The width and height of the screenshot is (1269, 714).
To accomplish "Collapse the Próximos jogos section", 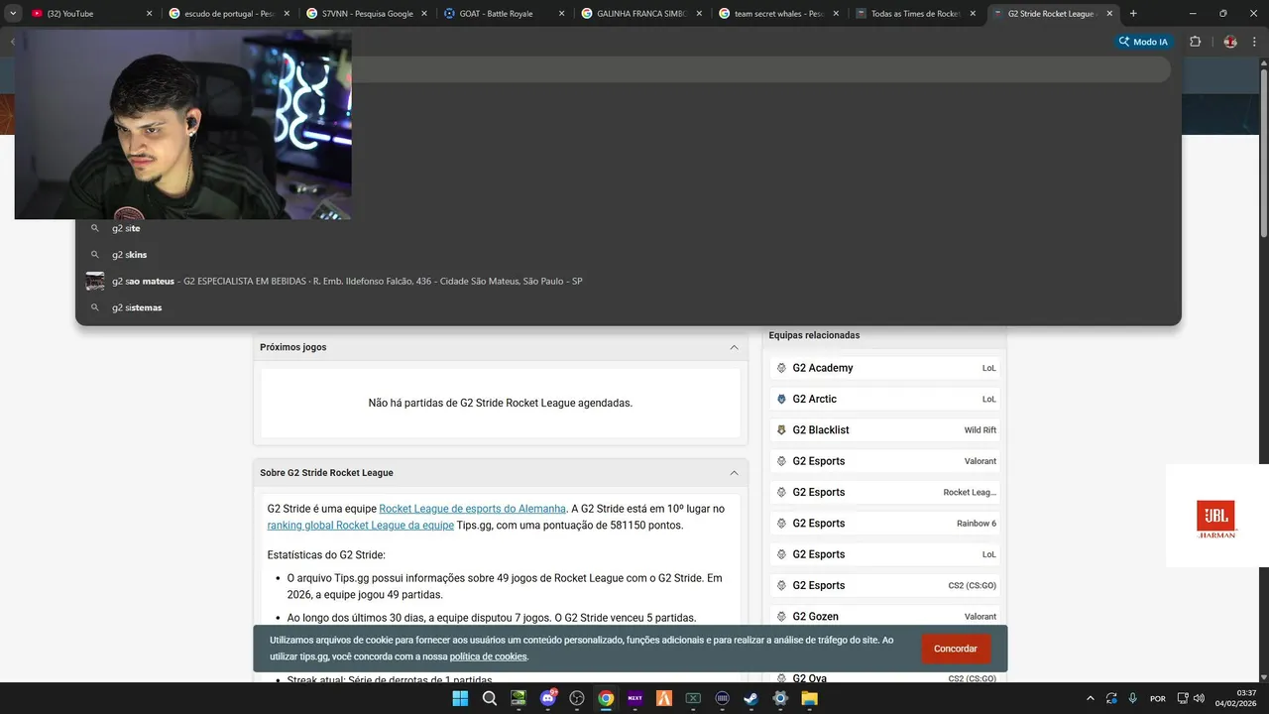I will [x=734, y=347].
